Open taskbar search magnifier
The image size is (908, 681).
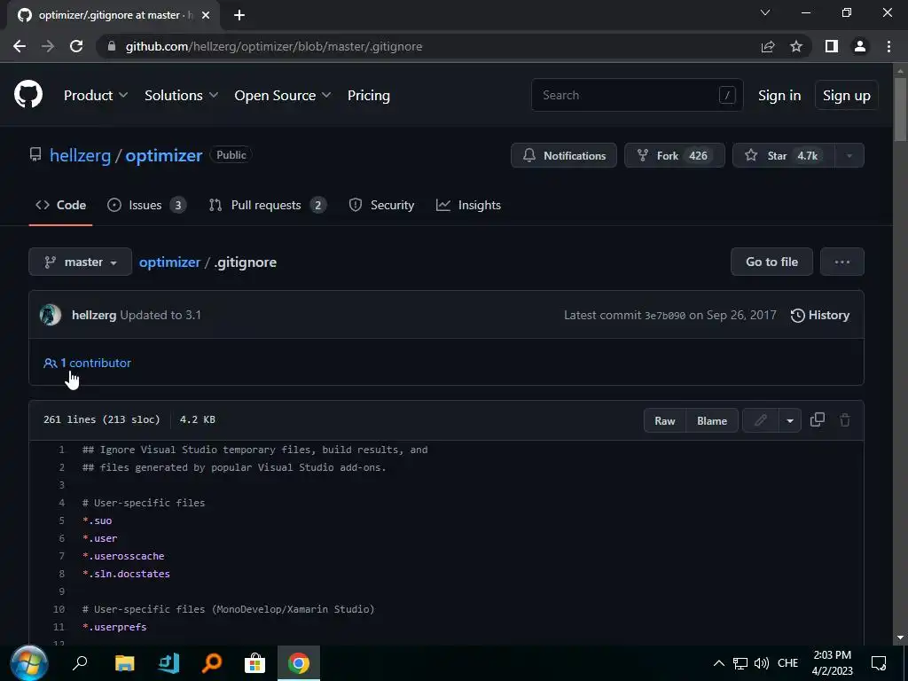click(x=80, y=663)
